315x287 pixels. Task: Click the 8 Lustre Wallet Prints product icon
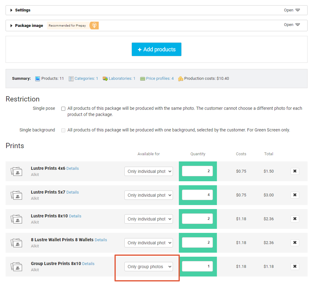pos(16,243)
